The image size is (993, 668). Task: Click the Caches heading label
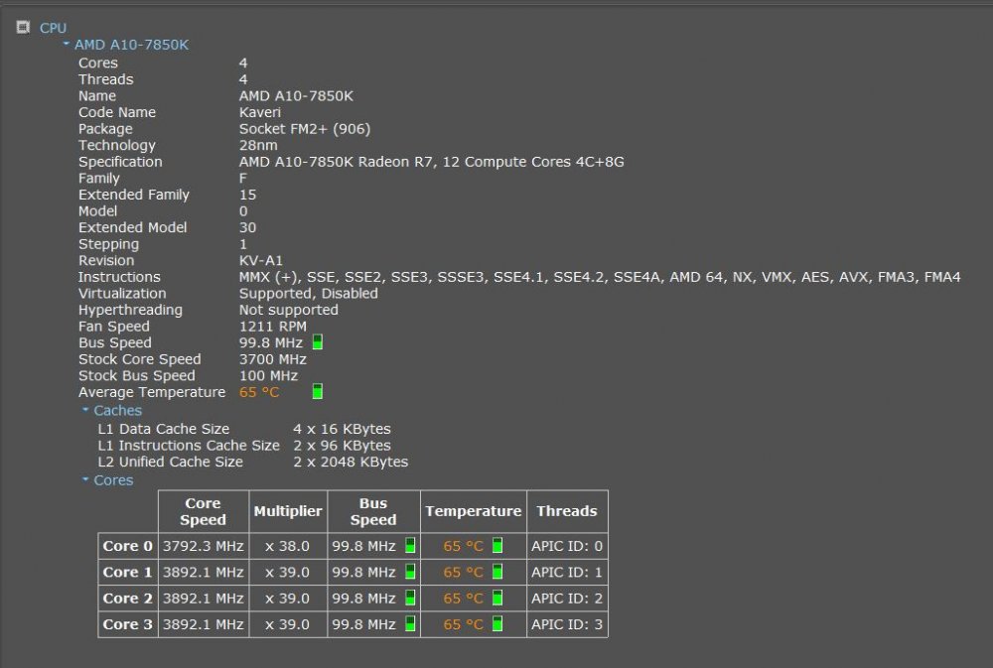118,410
